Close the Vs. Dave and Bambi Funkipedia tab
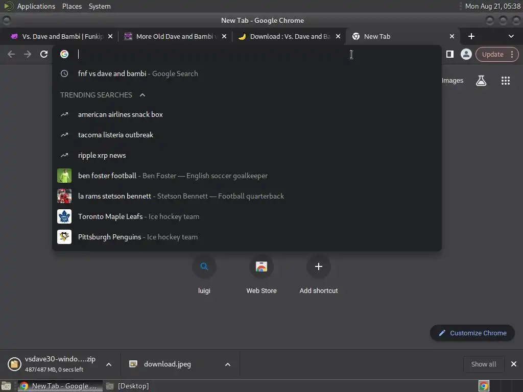 pos(110,36)
